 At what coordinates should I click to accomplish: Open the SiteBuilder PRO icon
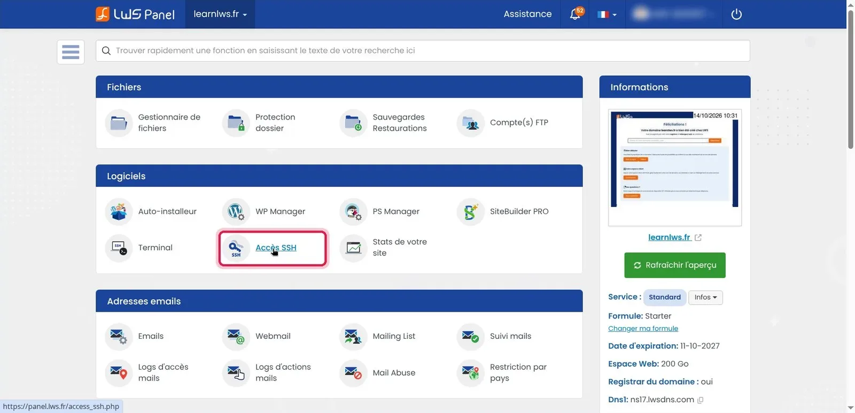pos(470,212)
